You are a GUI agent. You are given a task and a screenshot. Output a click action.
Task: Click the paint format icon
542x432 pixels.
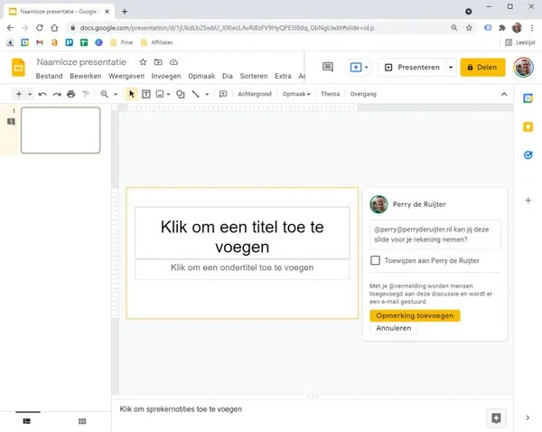[86, 94]
